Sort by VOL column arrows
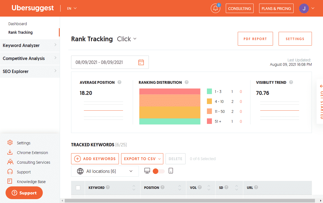The width and height of the screenshot is (323, 203). (209, 188)
